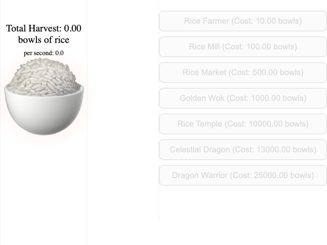The image size is (327, 245).
Task: Select the per second rate label
Action: 44,53
